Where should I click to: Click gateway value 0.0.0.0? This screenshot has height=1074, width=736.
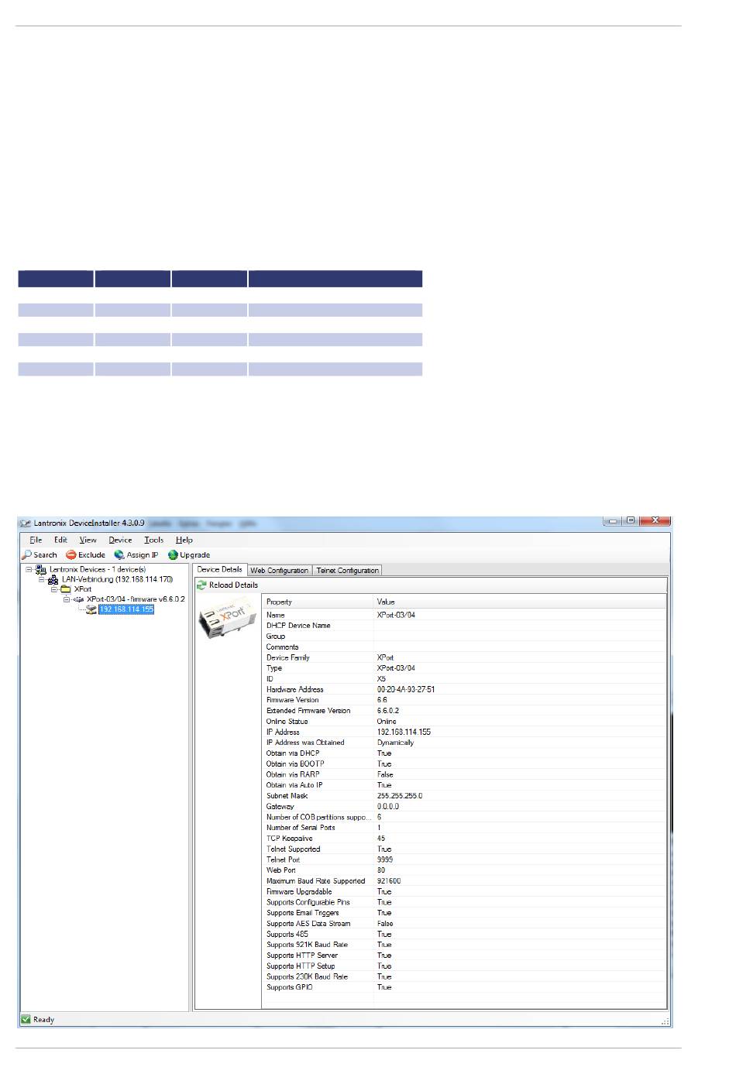click(x=388, y=807)
